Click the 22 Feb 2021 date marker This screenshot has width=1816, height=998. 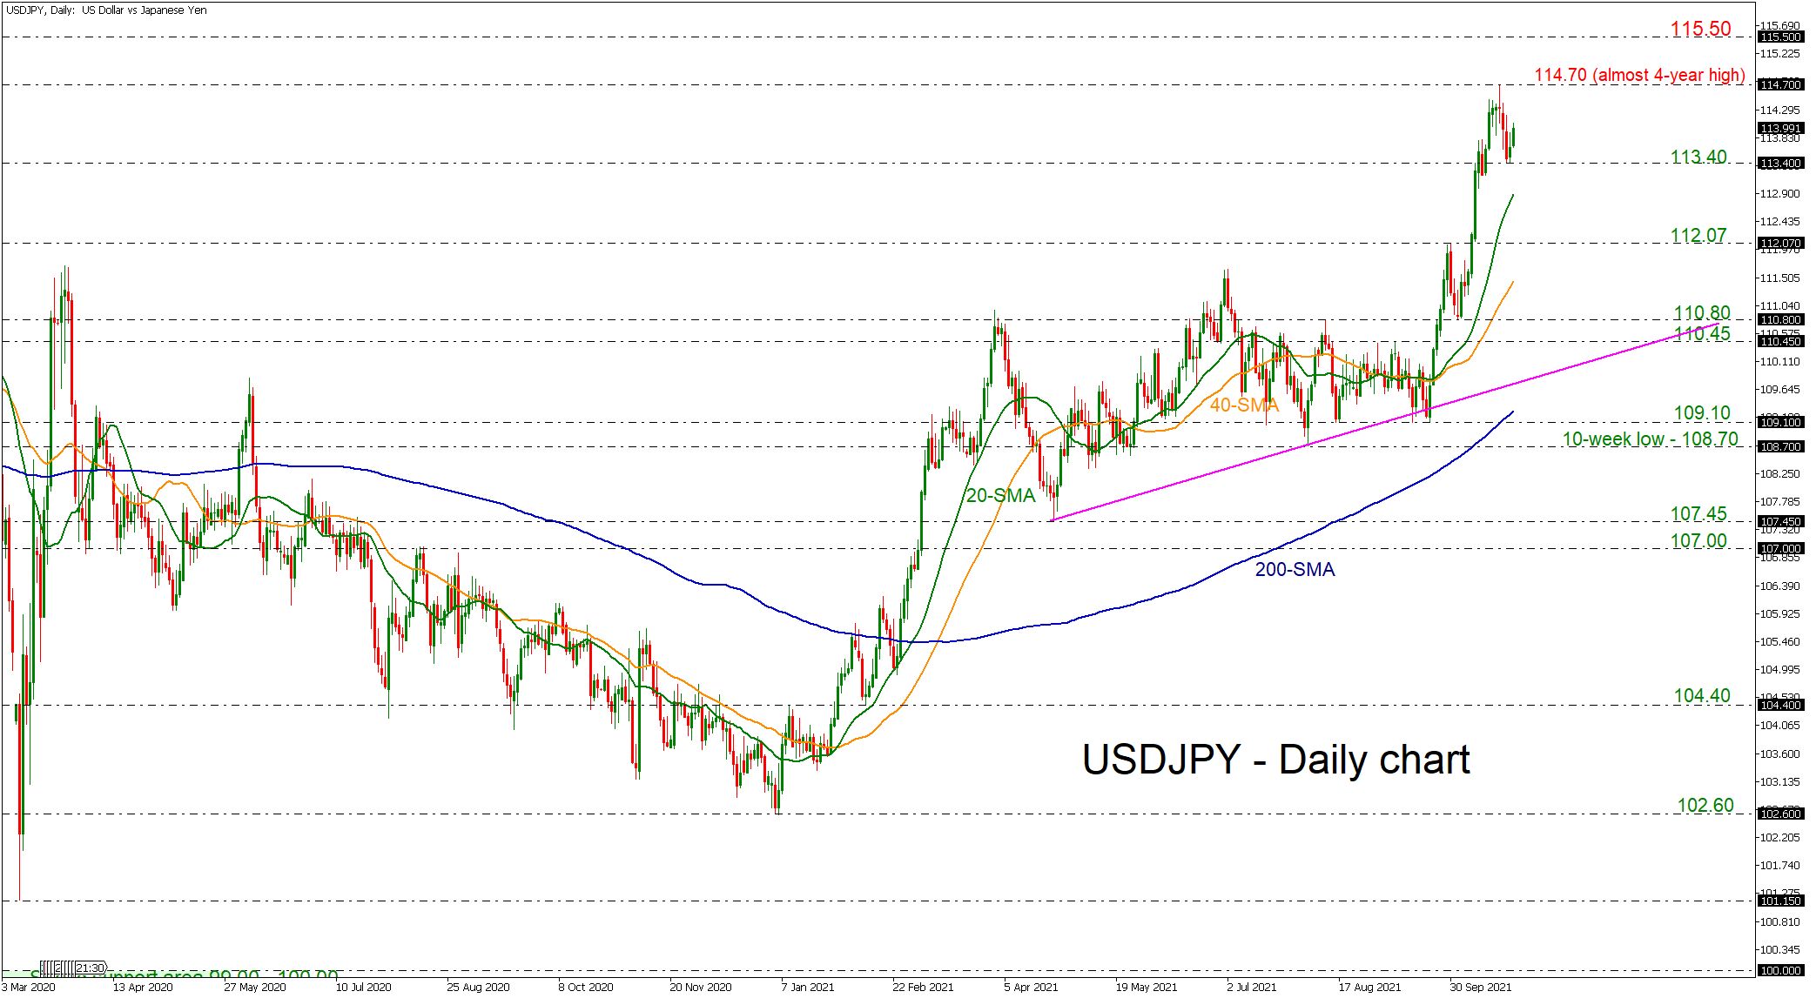[922, 987]
